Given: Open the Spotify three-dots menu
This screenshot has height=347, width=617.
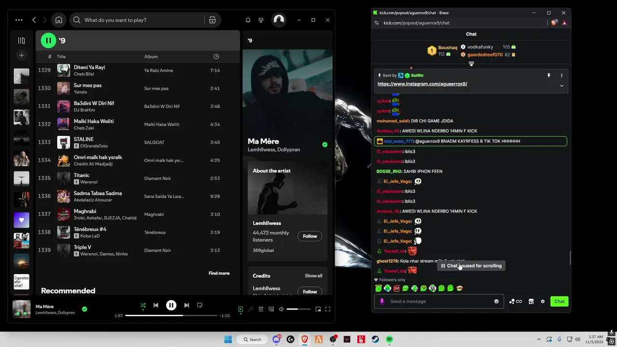Looking at the screenshot, I should [x=19, y=20].
